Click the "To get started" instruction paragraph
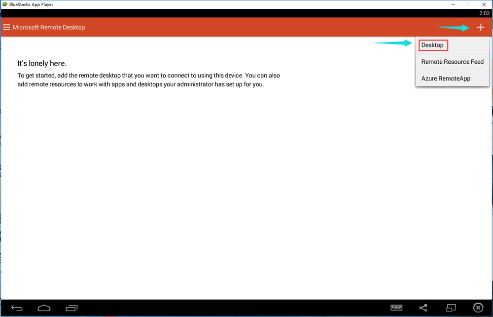Image resolution: width=493 pixels, height=317 pixels. (x=149, y=80)
